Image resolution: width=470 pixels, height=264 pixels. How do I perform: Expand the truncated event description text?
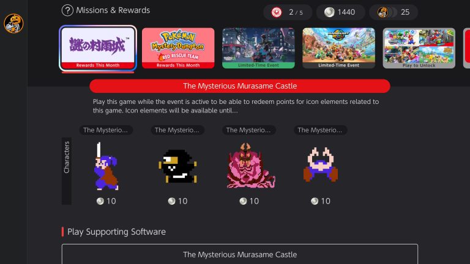[x=236, y=106]
